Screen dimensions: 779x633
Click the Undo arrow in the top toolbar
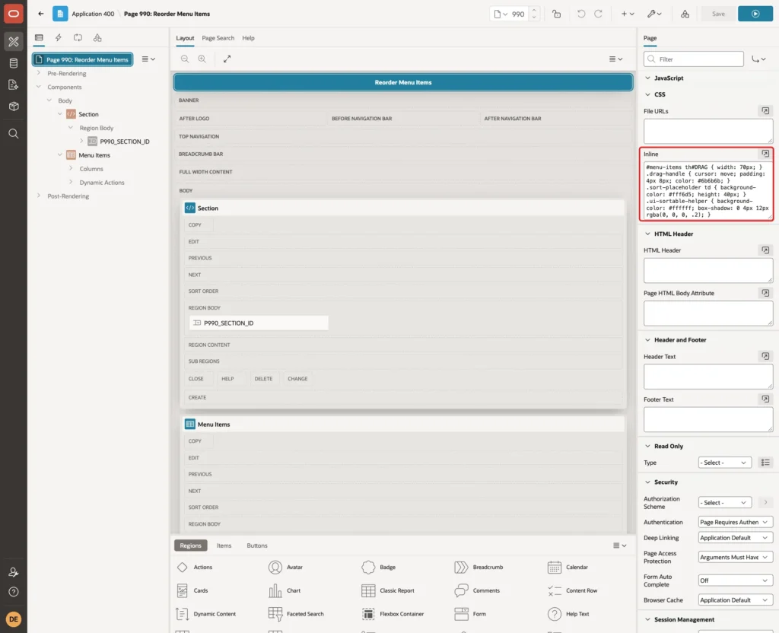[580, 14]
